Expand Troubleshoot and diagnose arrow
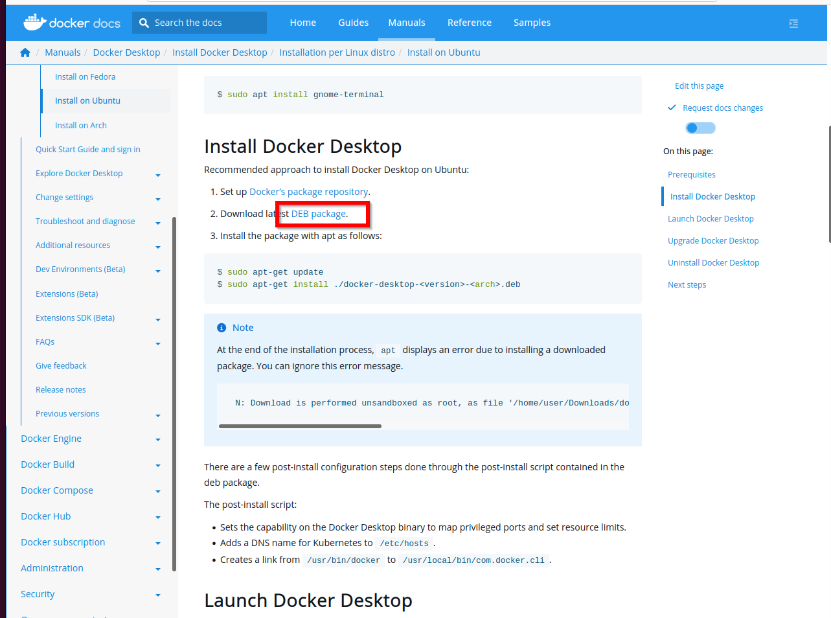Image resolution: width=831 pixels, height=618 pixels. tap(158, 223)
